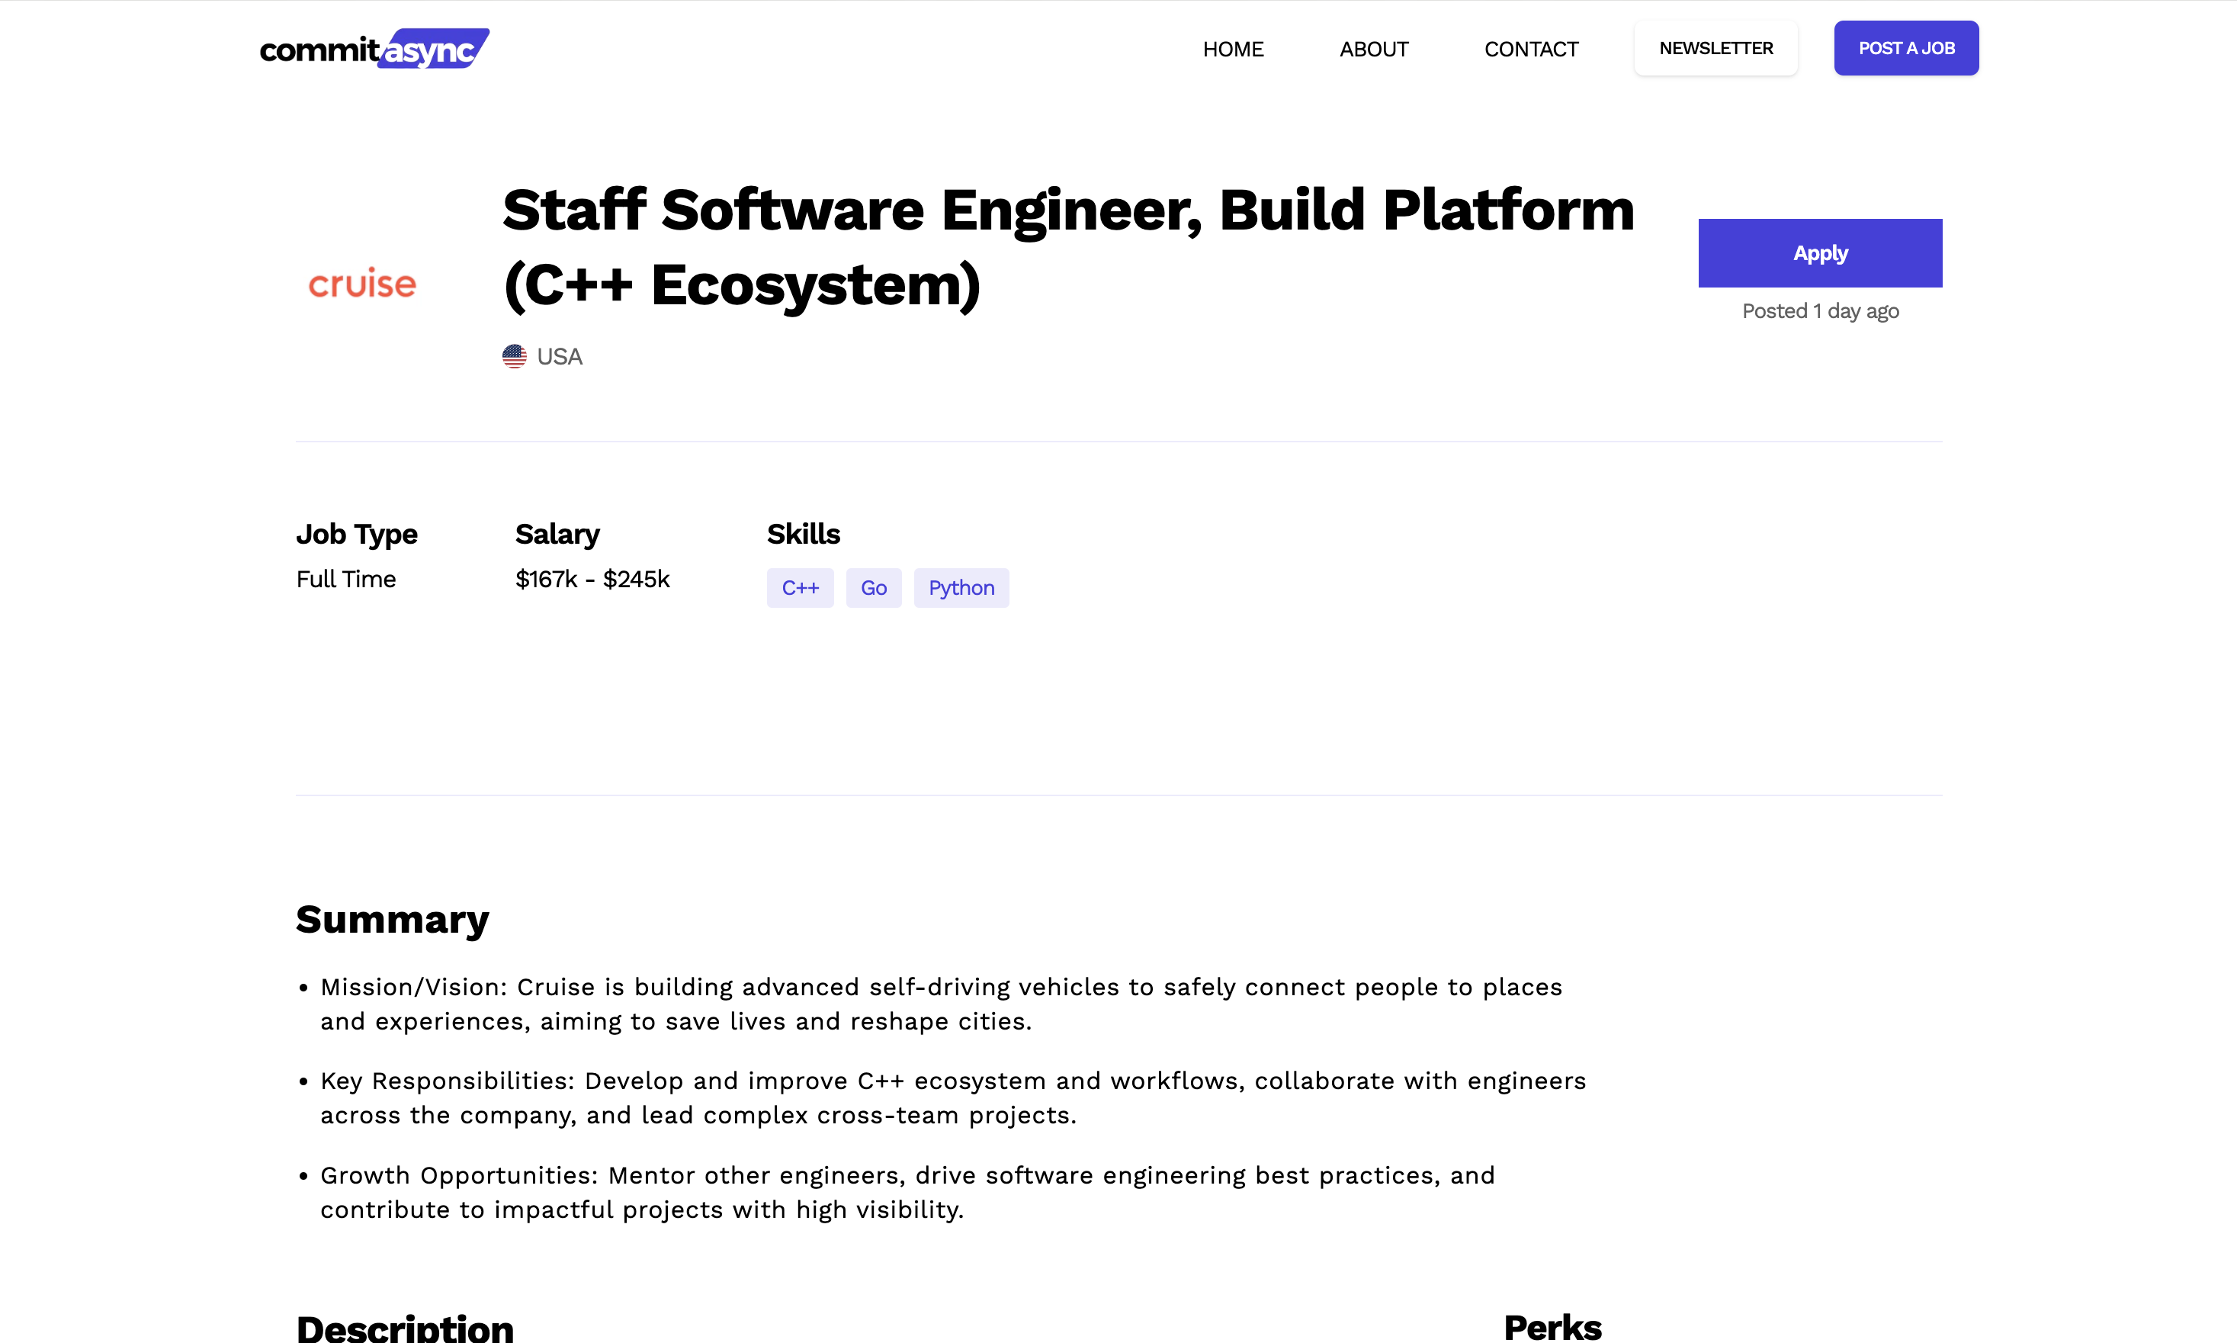Click the USA flag icon
Image resolution: width=2237 pixels, height=1343 pixels.
pyautogui.click(x=514, y=357)
